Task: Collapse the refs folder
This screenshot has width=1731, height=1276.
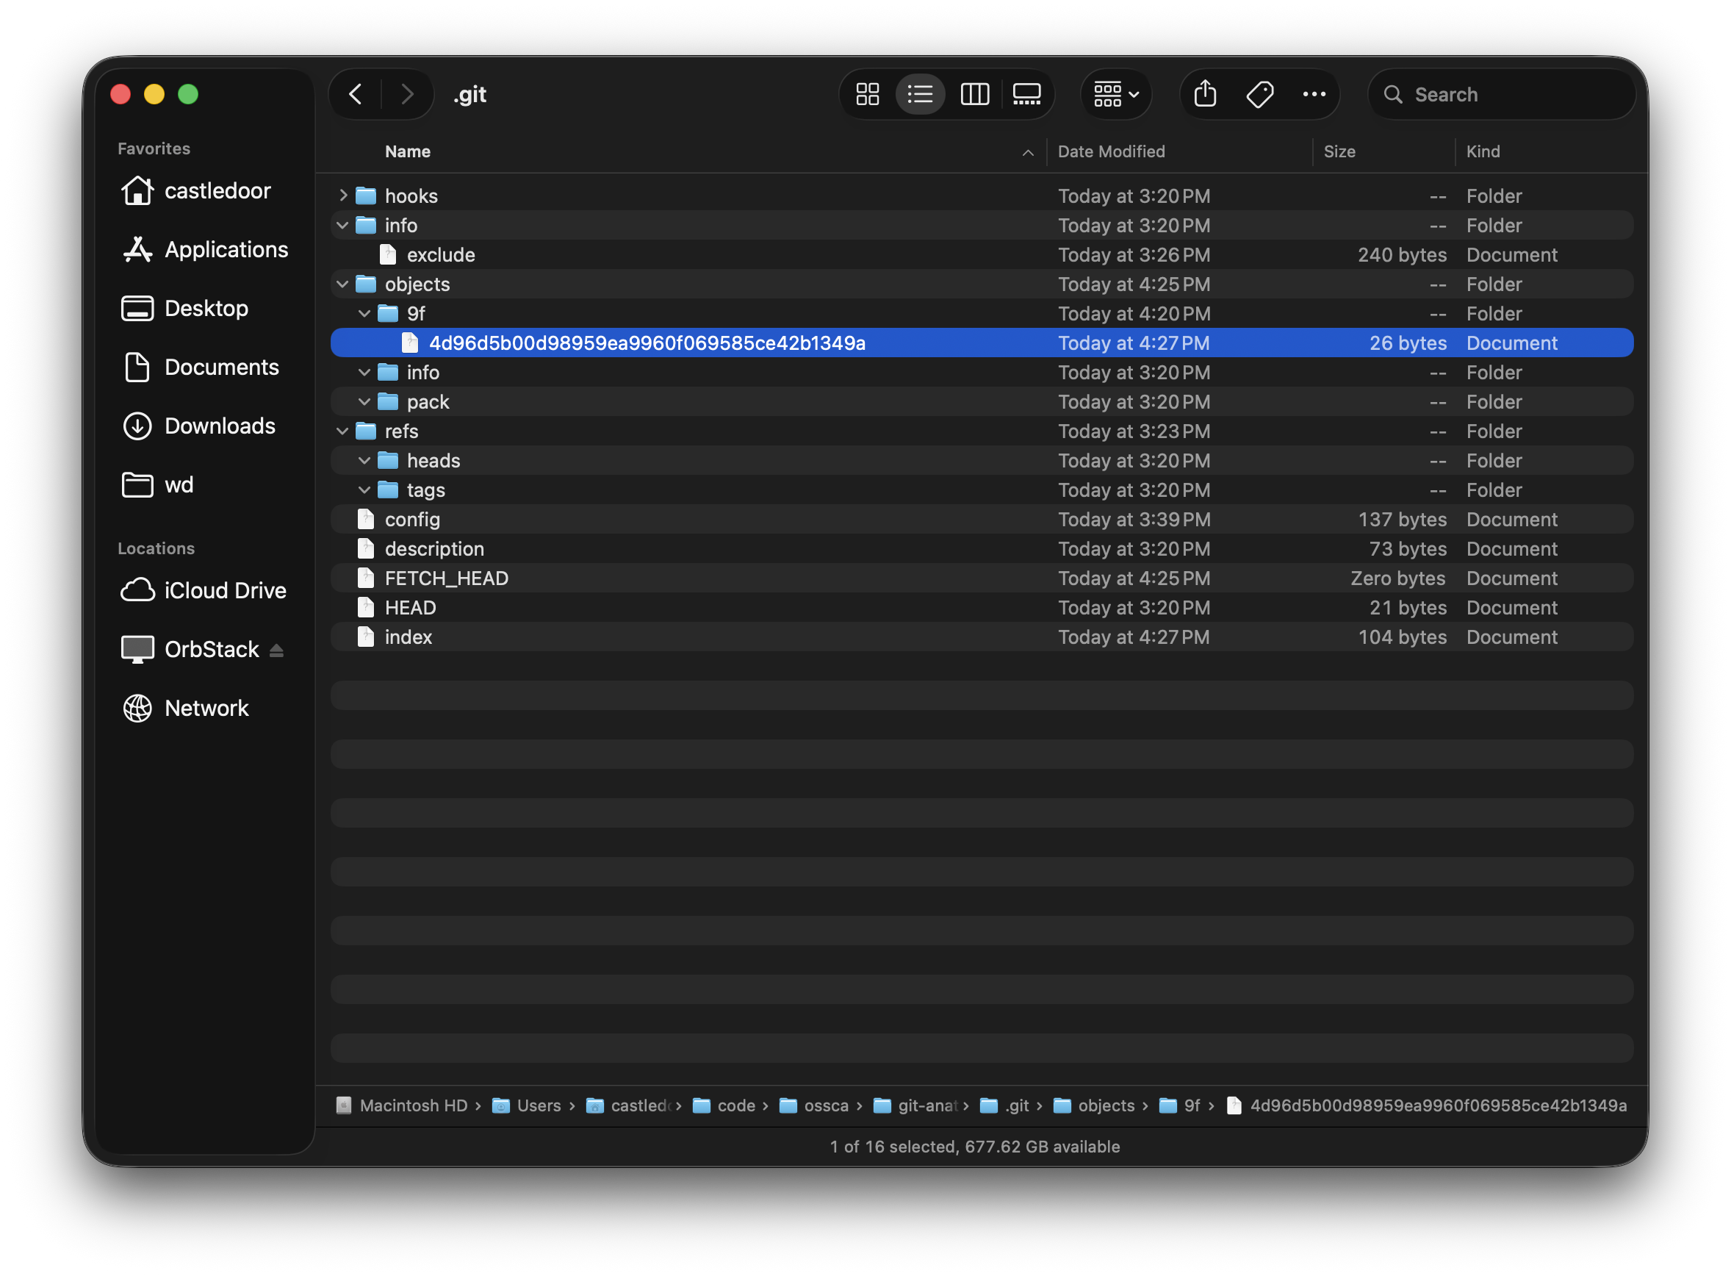Action: [x=343, y=431]
